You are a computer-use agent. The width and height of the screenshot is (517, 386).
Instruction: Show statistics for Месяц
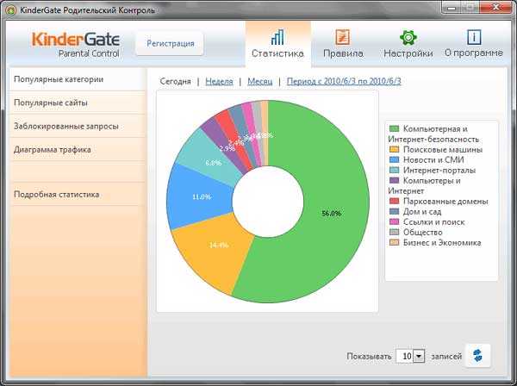(x=260, y=81)
